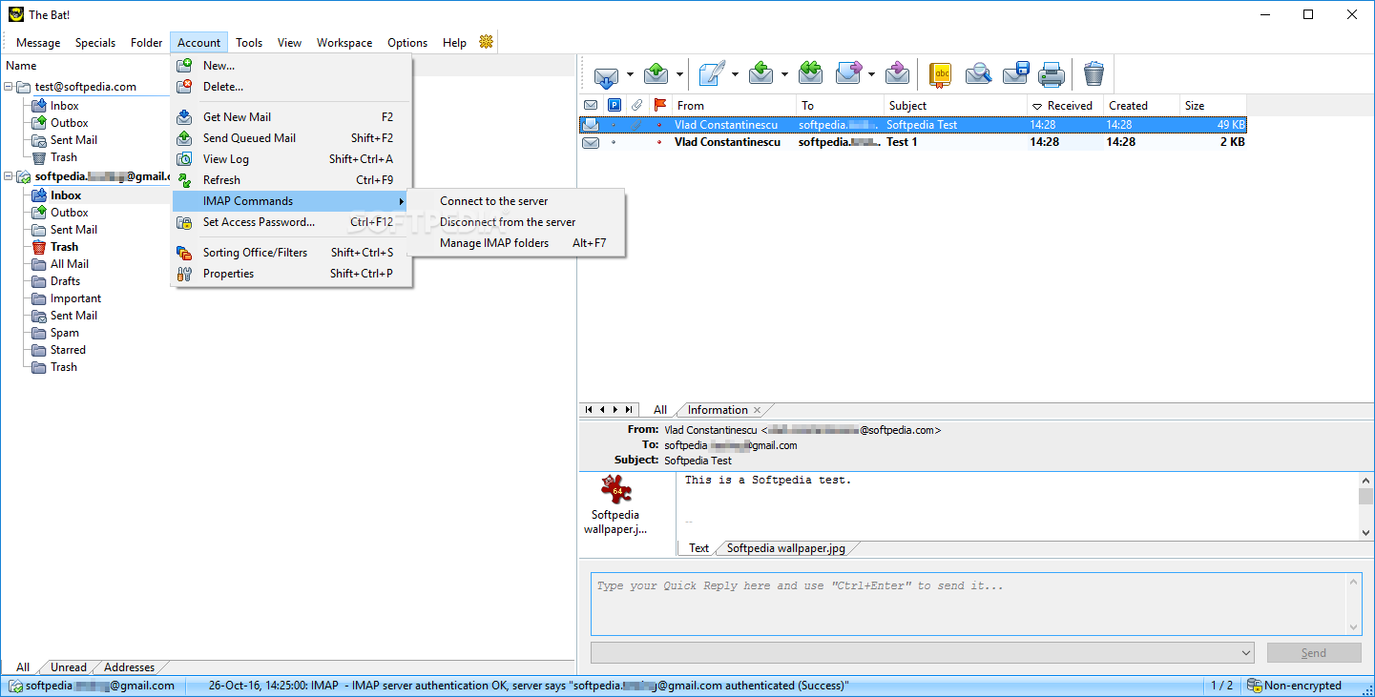Open the Address Book toolbar icon
Viewport: 1375px width, 697px height.
coord(942,73)
